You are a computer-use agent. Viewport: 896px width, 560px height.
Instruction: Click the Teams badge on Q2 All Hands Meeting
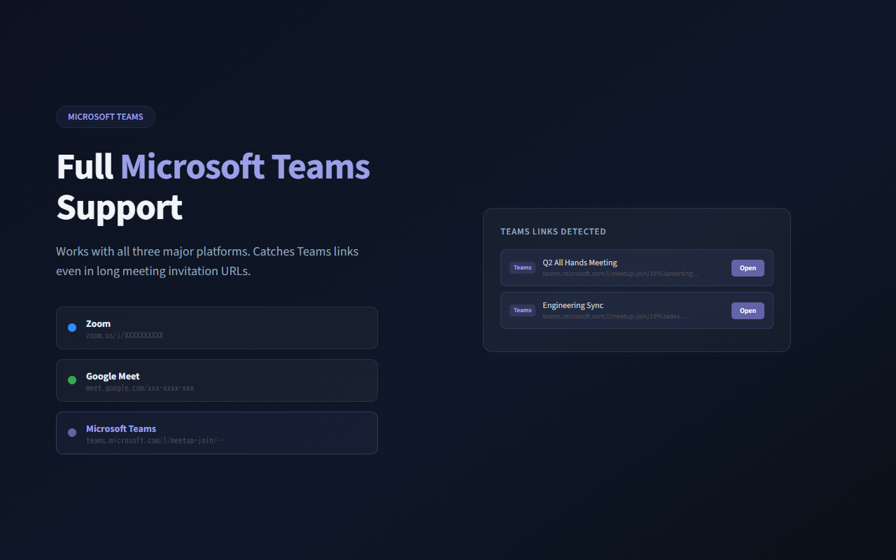tap(522, 267)
